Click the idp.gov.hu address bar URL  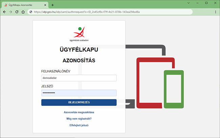(87, 12)
